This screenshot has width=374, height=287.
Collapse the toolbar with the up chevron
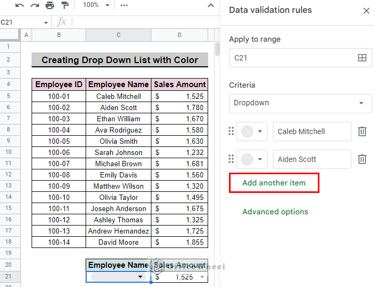(211, 5)
